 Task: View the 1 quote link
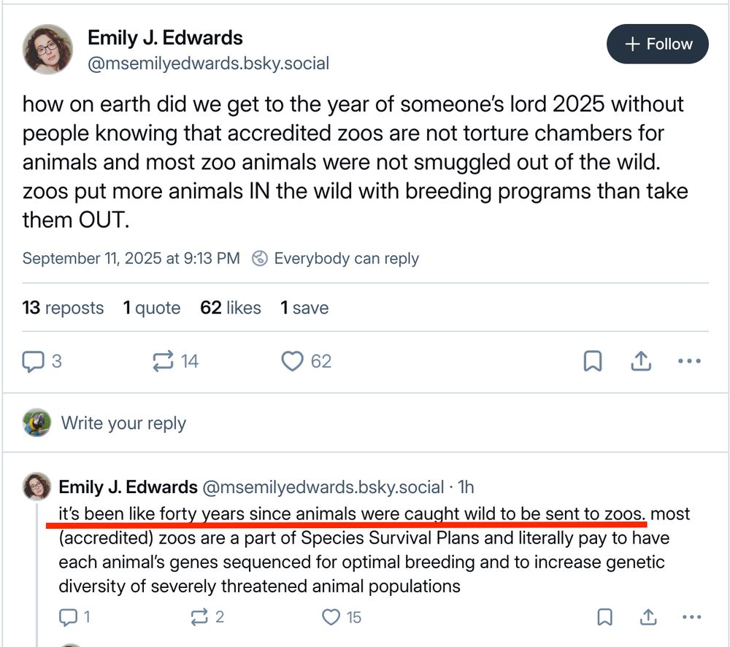[x=151, y=308]
